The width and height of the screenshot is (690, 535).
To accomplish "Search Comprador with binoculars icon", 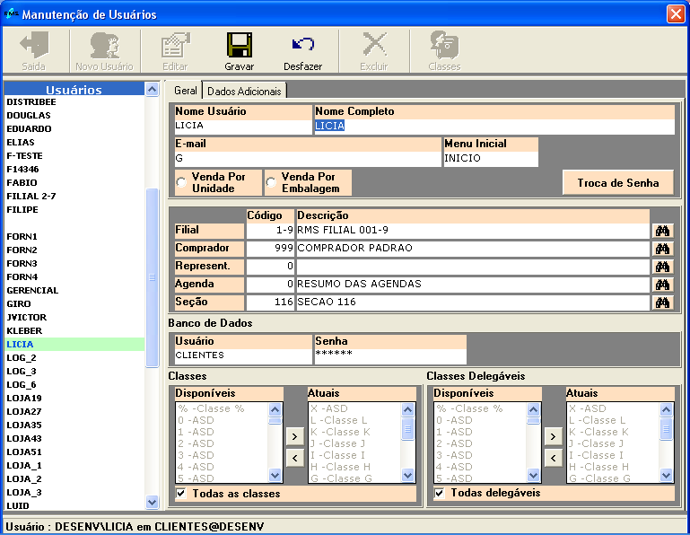I will pos(662,249).
